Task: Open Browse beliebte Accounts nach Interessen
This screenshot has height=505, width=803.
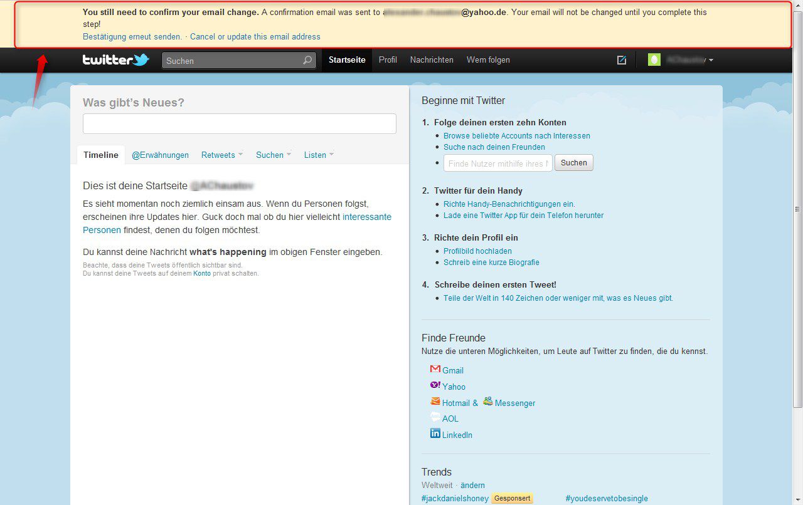Action: [517, 135]
